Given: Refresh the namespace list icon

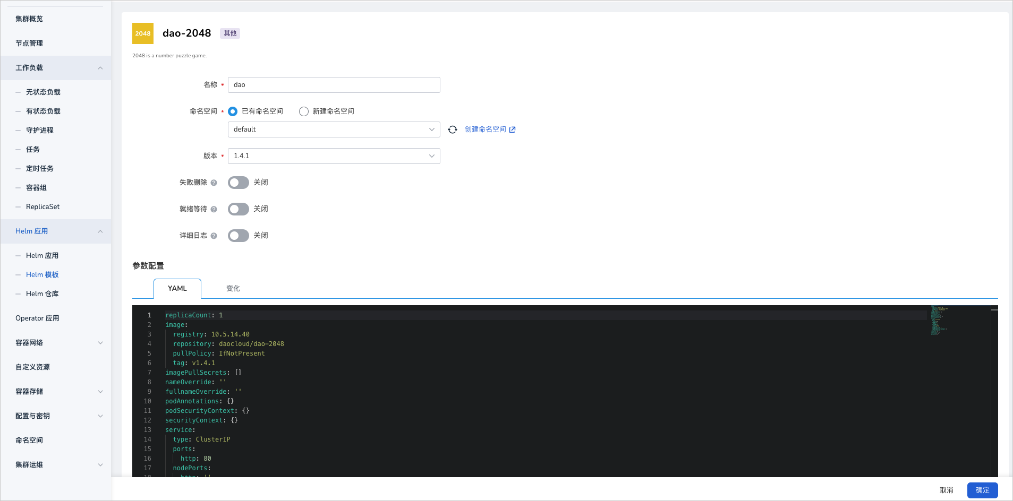Looking at the screenshot, I should click(x=453, y=129).
